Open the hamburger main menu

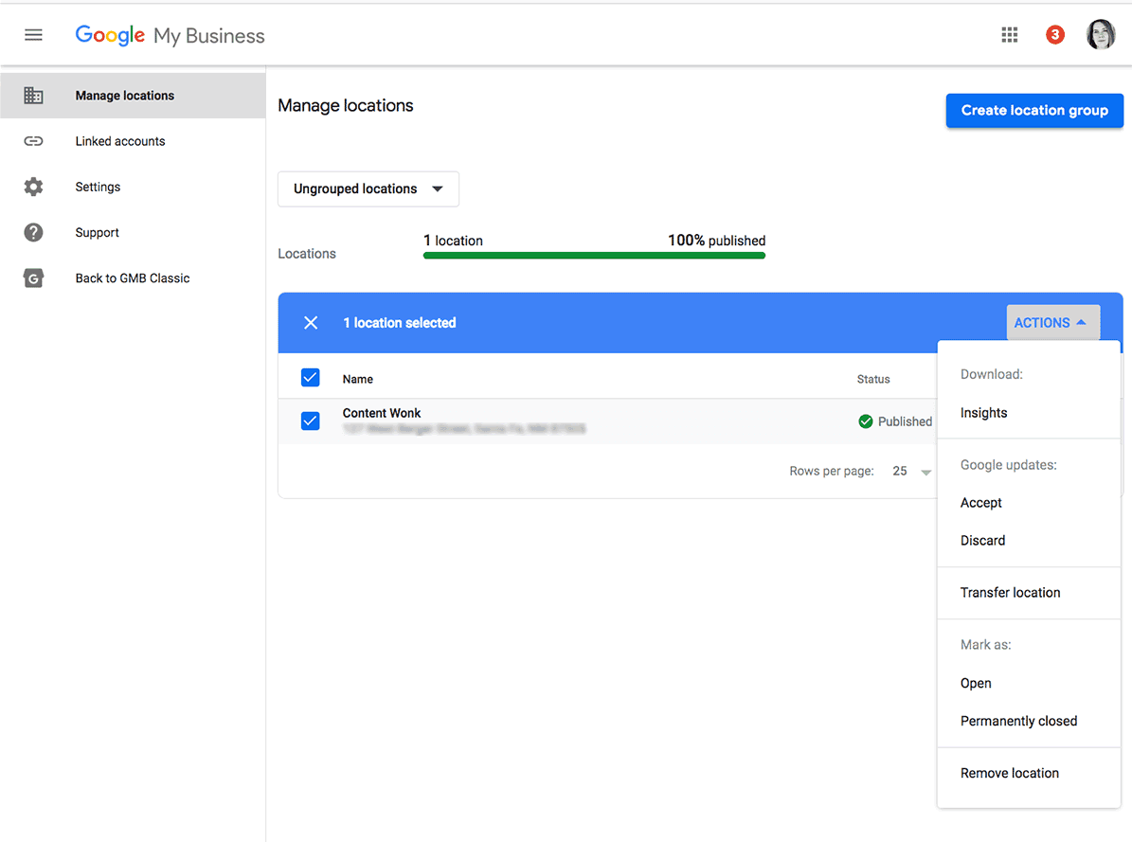click(x=33, y=35)
